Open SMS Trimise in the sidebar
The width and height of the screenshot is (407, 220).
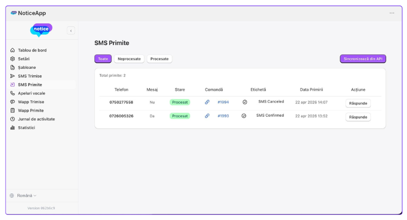tap(30, 76)
